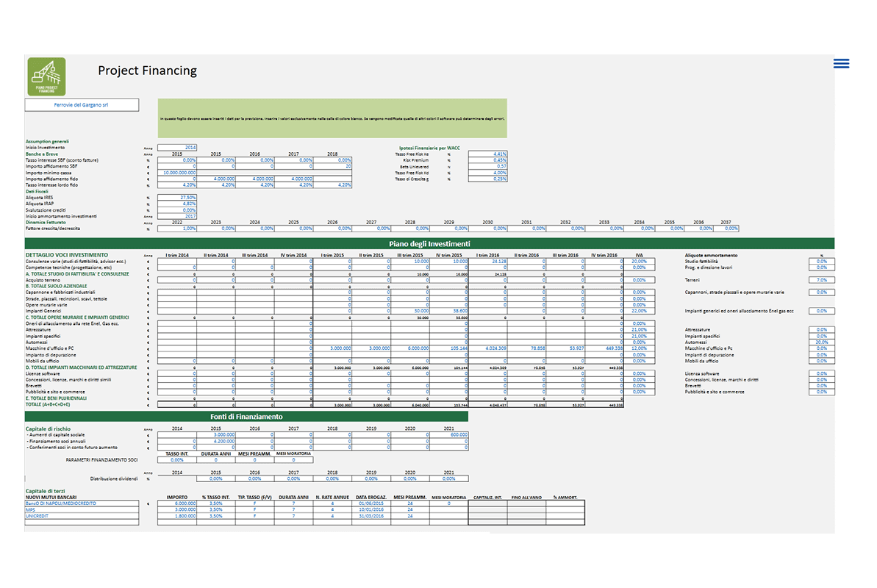
Task: Click the TOTALE (A+B+C+D+E) row label
Action: coord(48,404)
